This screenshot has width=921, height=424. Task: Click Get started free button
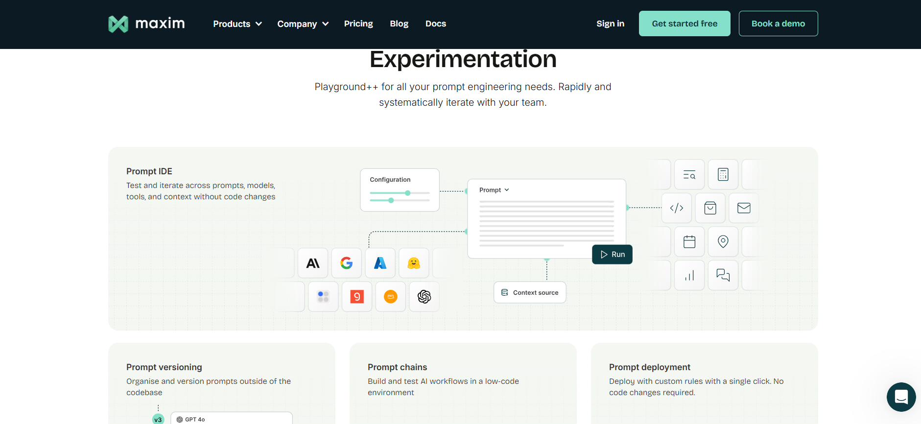point(684,24)
